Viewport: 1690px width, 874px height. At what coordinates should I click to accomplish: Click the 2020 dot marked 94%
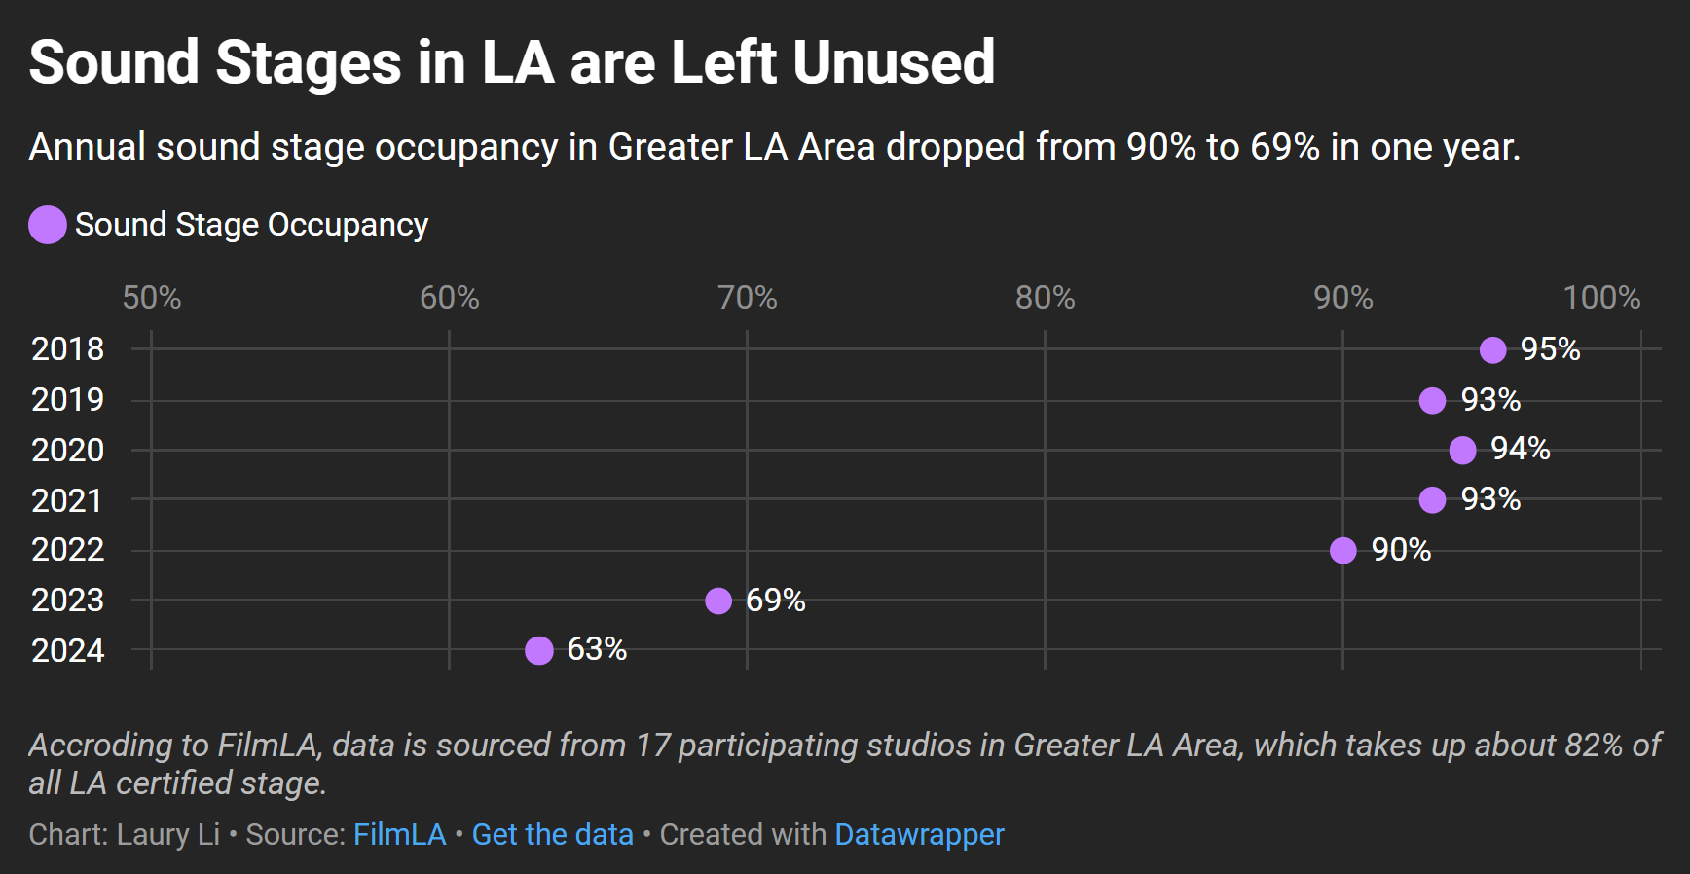click(1462, 450)
